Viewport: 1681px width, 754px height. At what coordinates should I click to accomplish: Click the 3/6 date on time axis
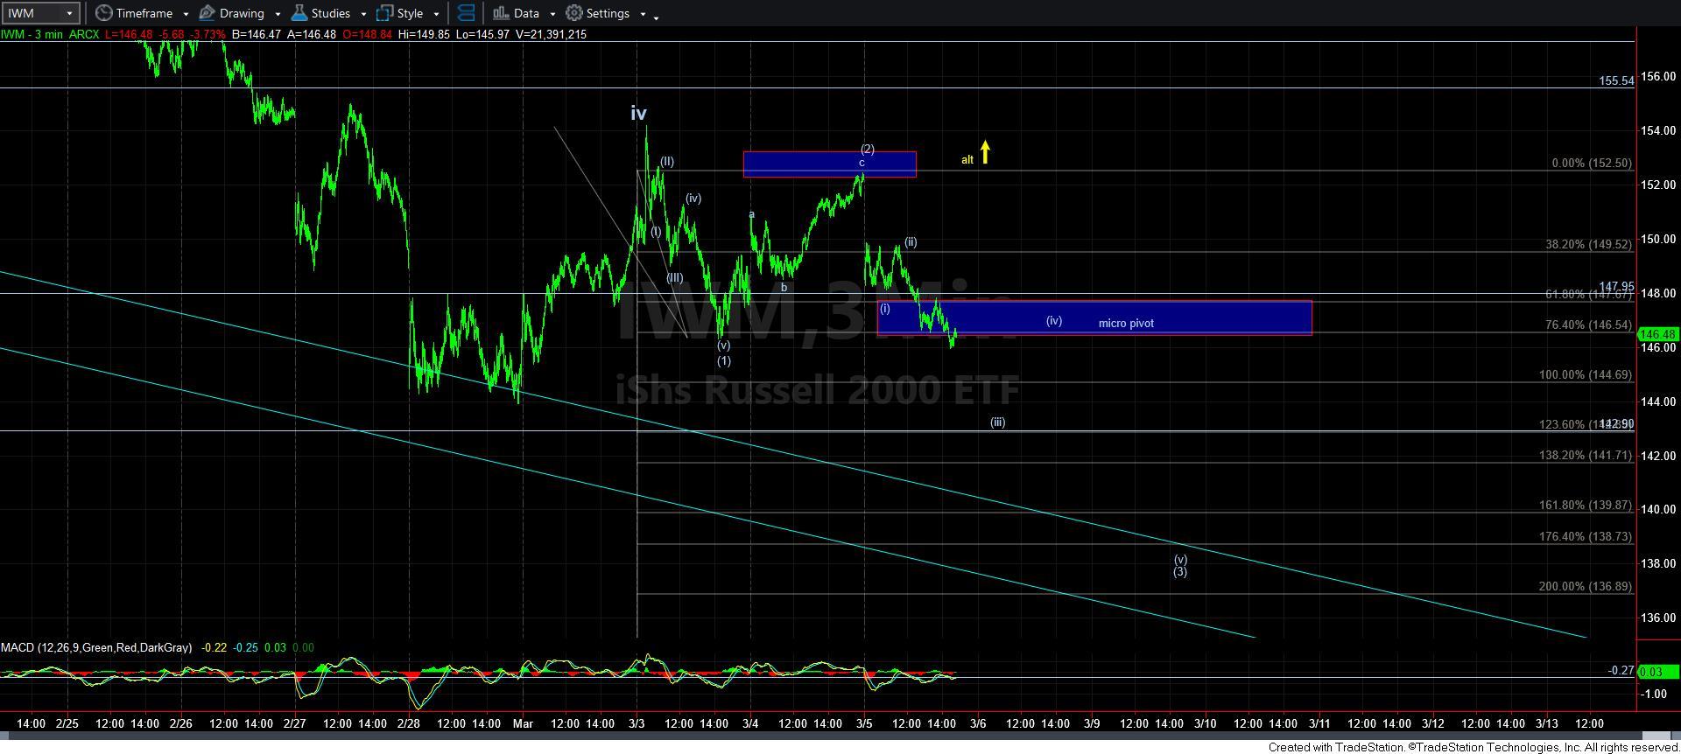[x=978, y=723]
